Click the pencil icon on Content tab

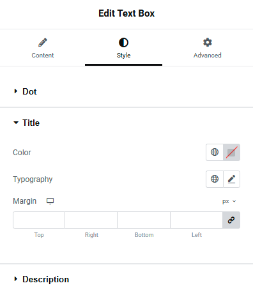coord(43,42)
